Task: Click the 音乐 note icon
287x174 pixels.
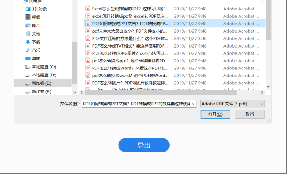Action: click(28, 50)
